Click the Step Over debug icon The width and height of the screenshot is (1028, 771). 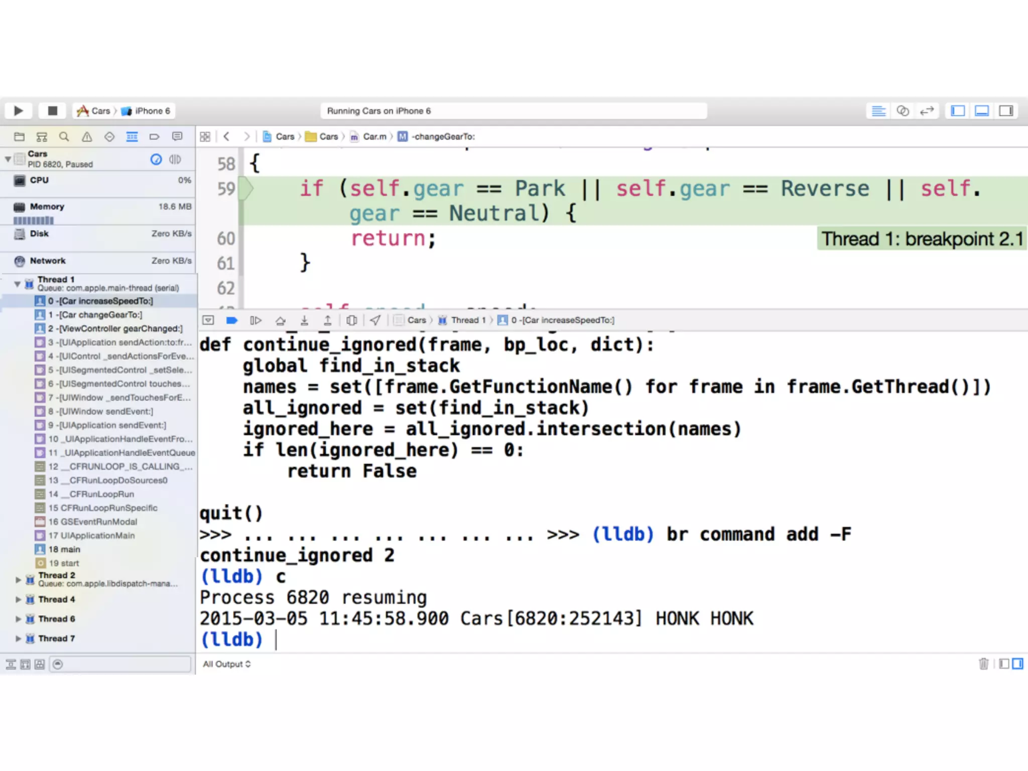pyautogui.click(x=280, y=320)
